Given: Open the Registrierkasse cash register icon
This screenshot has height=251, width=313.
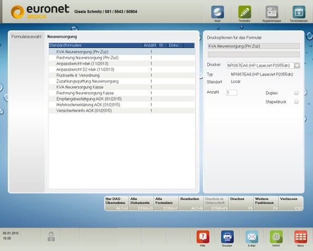Looking at the screenshot, I should (x=272, y=12).
